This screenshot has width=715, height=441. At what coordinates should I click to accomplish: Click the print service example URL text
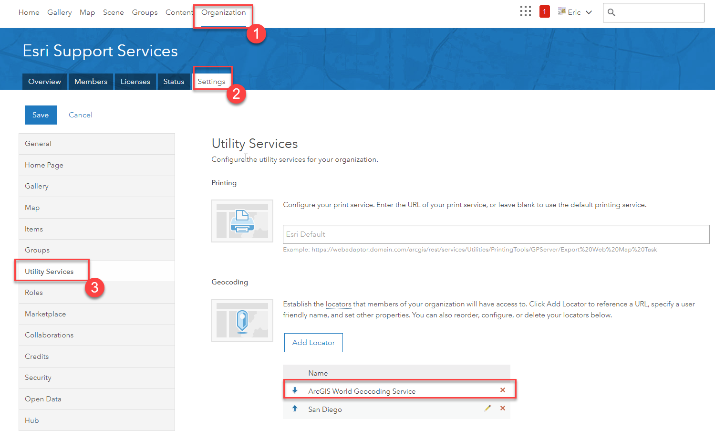[470, 250]
